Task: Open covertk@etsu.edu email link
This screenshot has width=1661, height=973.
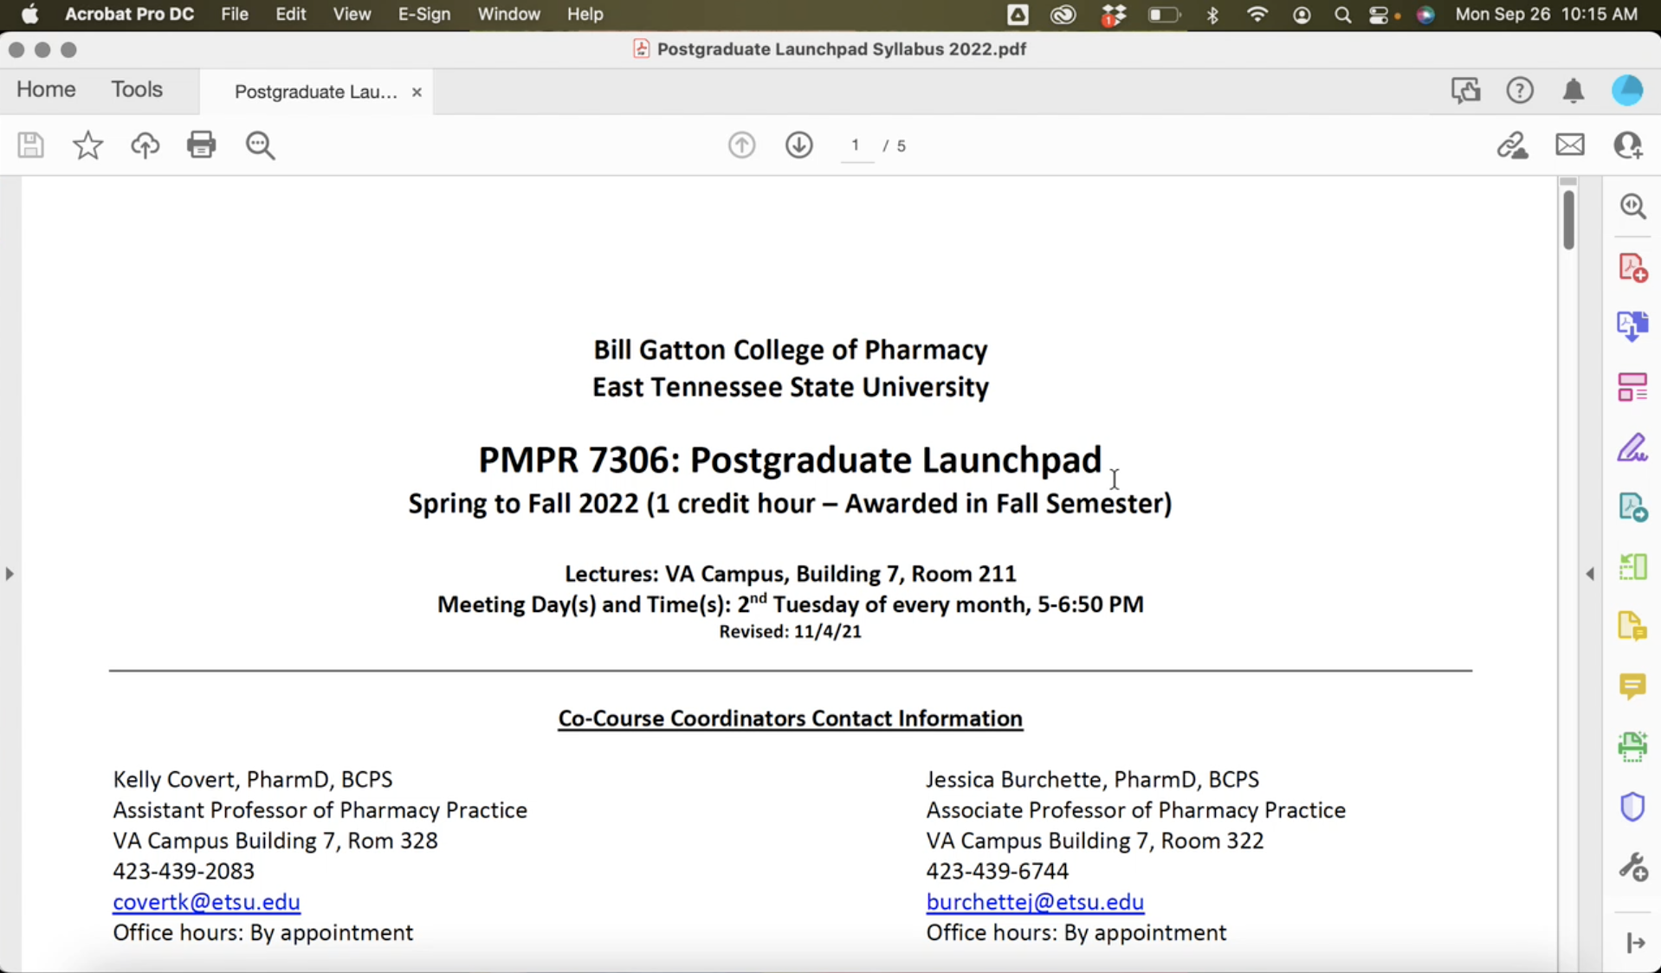Action: [206, 901]
